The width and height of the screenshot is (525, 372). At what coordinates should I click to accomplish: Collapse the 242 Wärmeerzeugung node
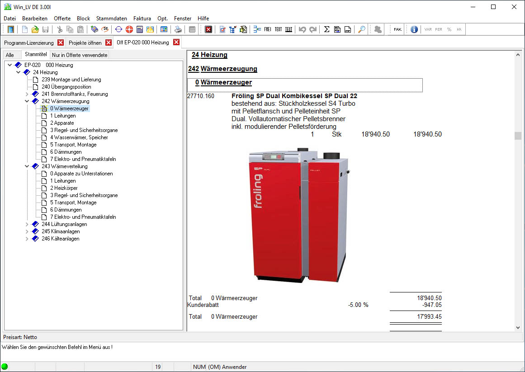(27, 101)
